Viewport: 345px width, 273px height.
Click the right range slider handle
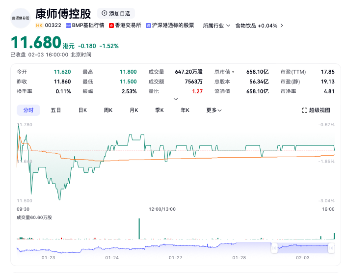tap(331, 248)
